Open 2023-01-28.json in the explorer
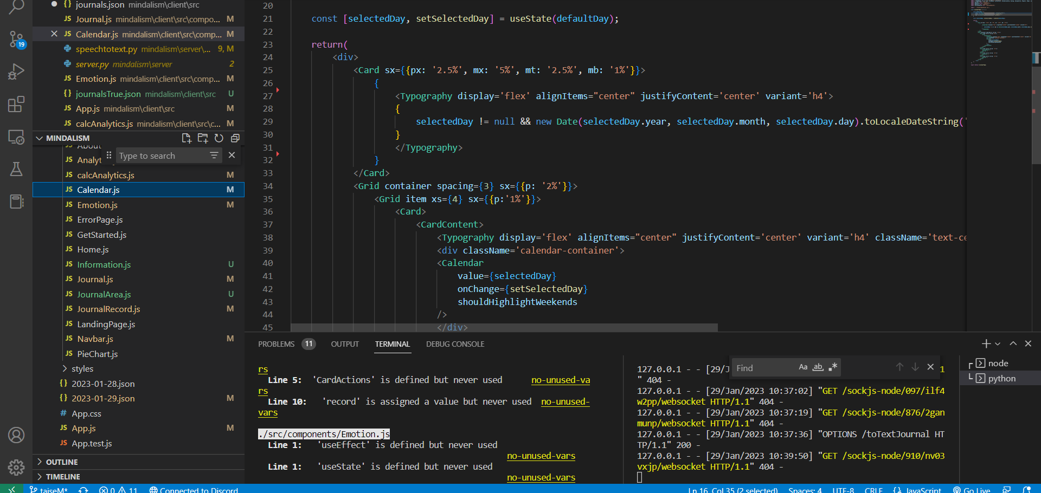Viewport: 1041px width, 493px height. point(103,384)
